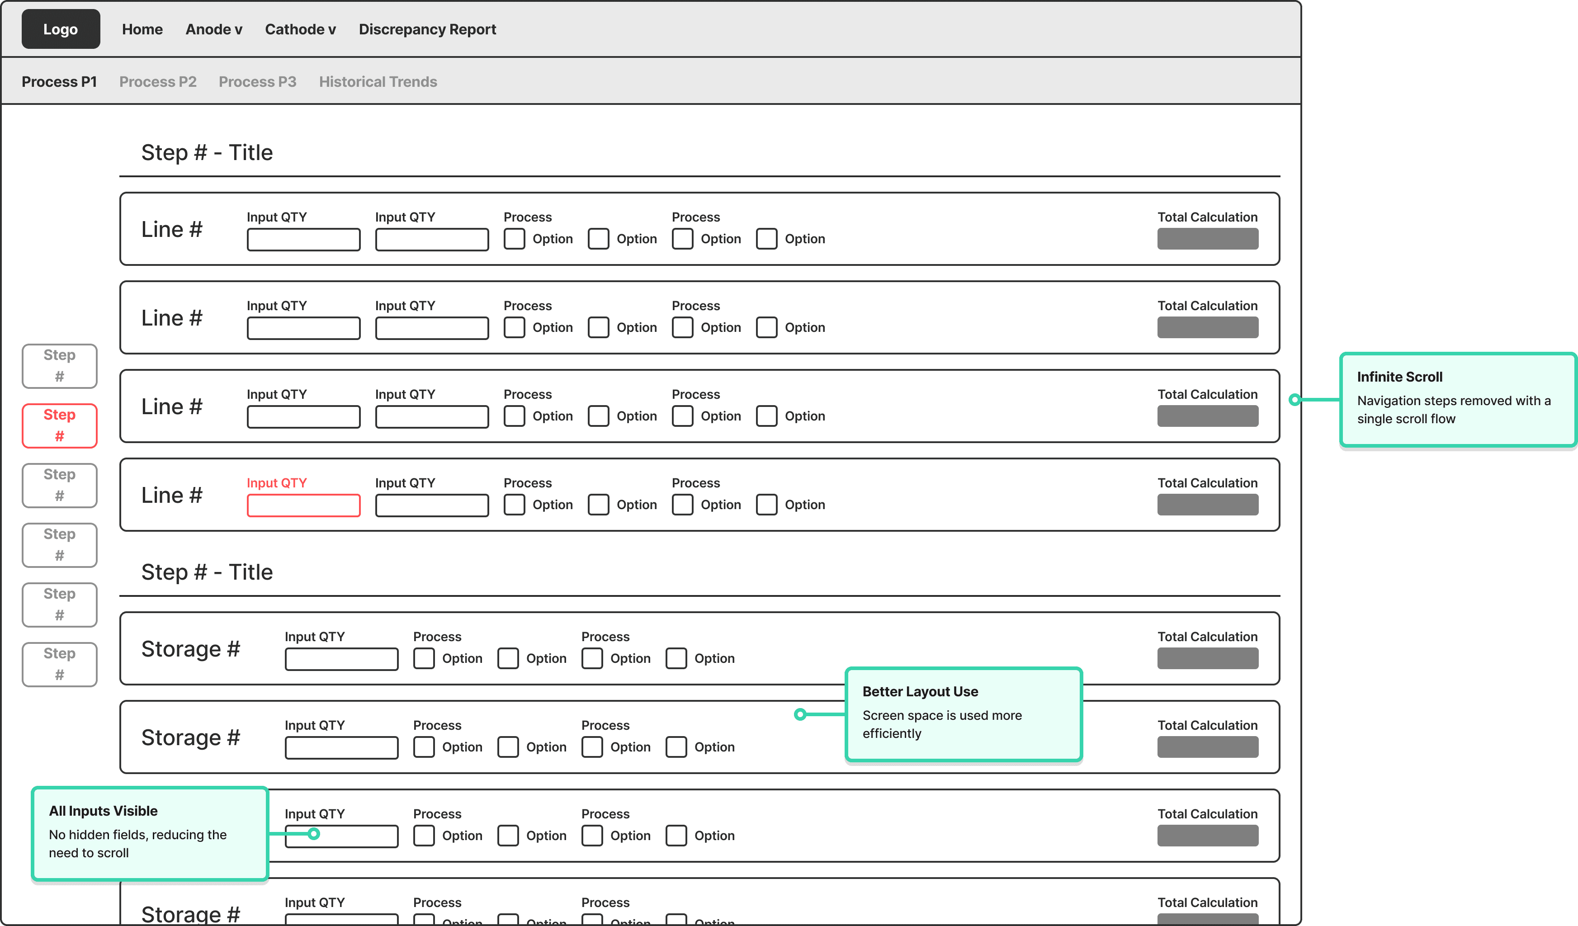Click the Logo in the header
Viewport: 1578px width, 926px height.
(x=61, y=29)
